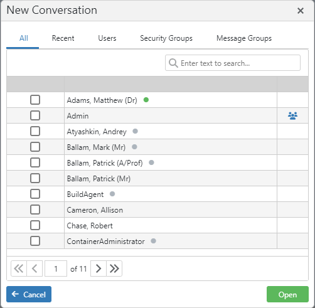The width and height of the screenshot is (315, 308).
Task: Click the green online status dot for Adams
Action: point(146,100)
